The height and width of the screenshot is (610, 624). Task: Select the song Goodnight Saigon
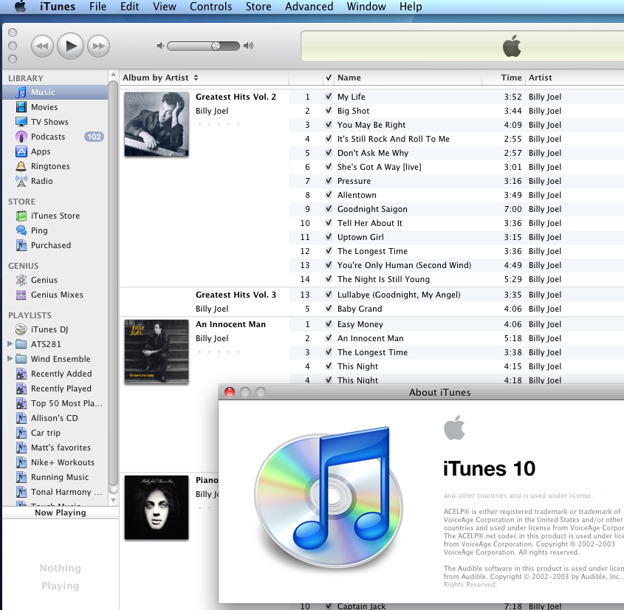pyautogui.click(x=372, y=209)
